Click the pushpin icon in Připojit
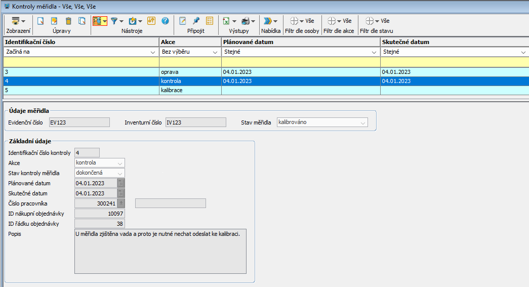The width and height of the screenshot is (529, 287). pos(196,21)
